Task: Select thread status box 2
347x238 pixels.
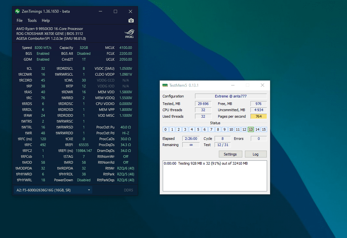Action: (179, 129)
